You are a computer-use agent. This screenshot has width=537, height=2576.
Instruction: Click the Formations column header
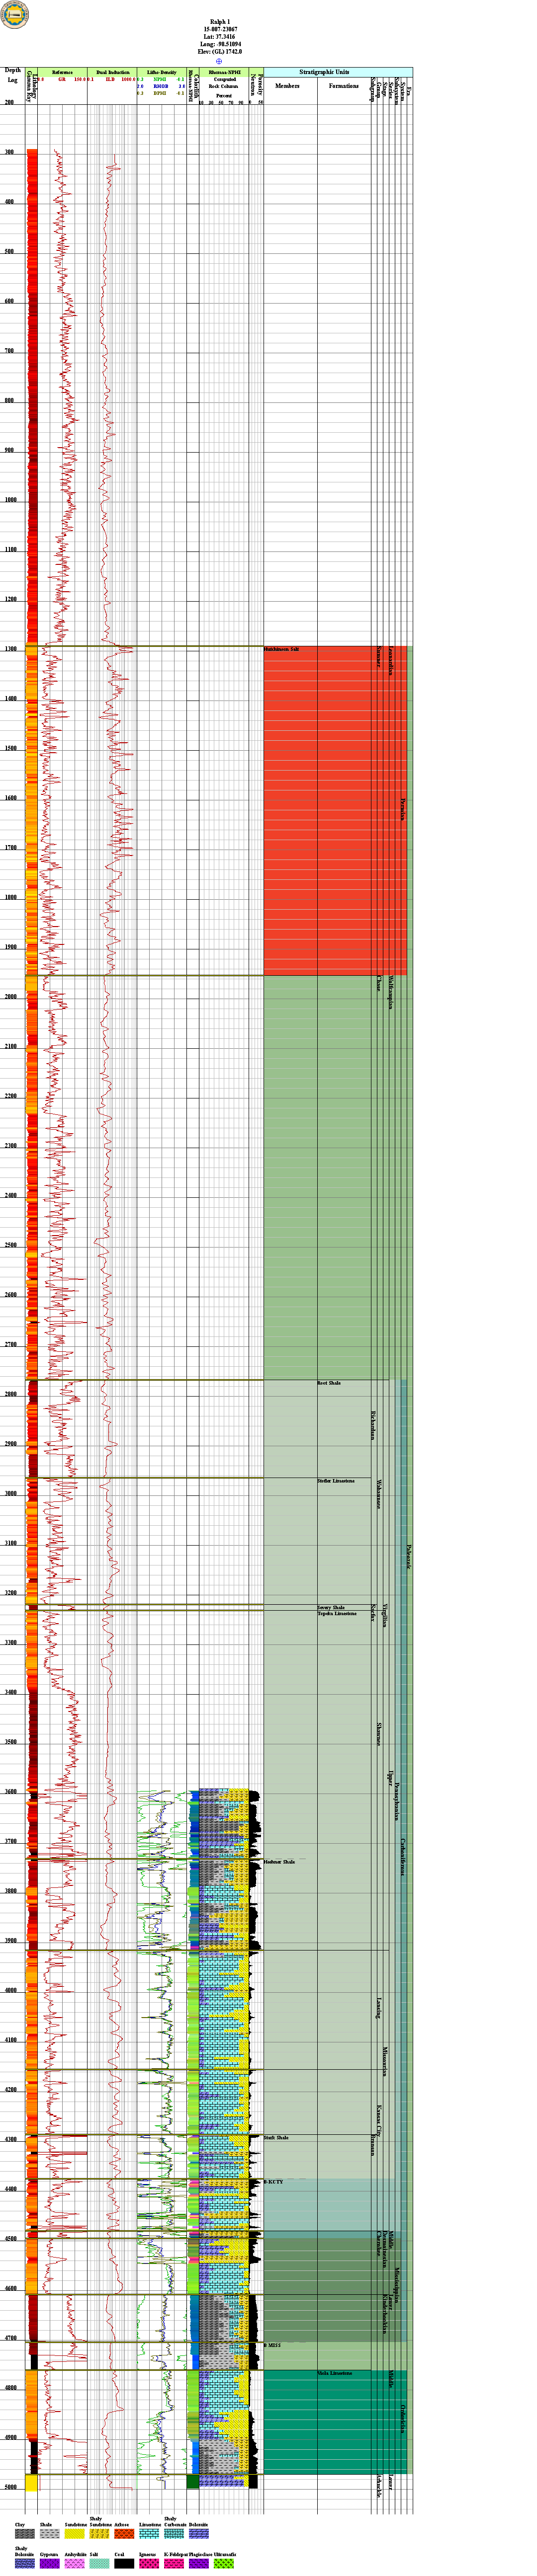[x=344, y=86]
